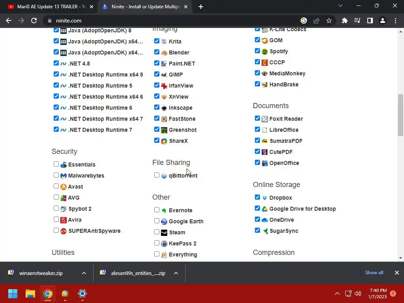Open File Explorer from the taskbar
The height and width of the screenshot is (303, 404).
(x=30, y=294)
